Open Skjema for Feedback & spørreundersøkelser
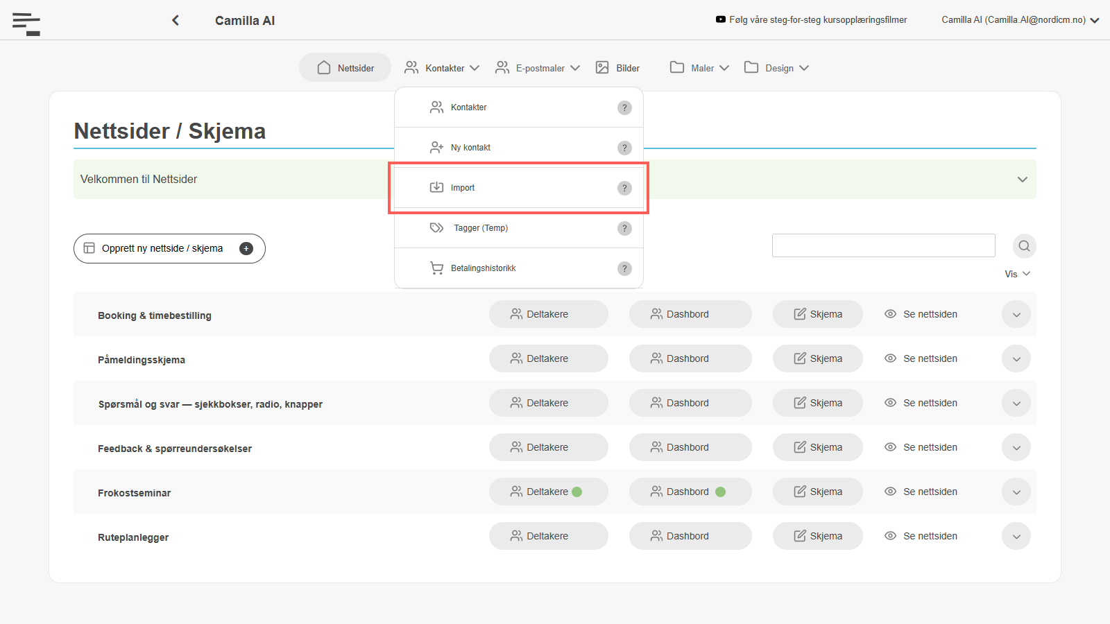The height and width of the screenshot is (624, 1110). coord(818,447)
